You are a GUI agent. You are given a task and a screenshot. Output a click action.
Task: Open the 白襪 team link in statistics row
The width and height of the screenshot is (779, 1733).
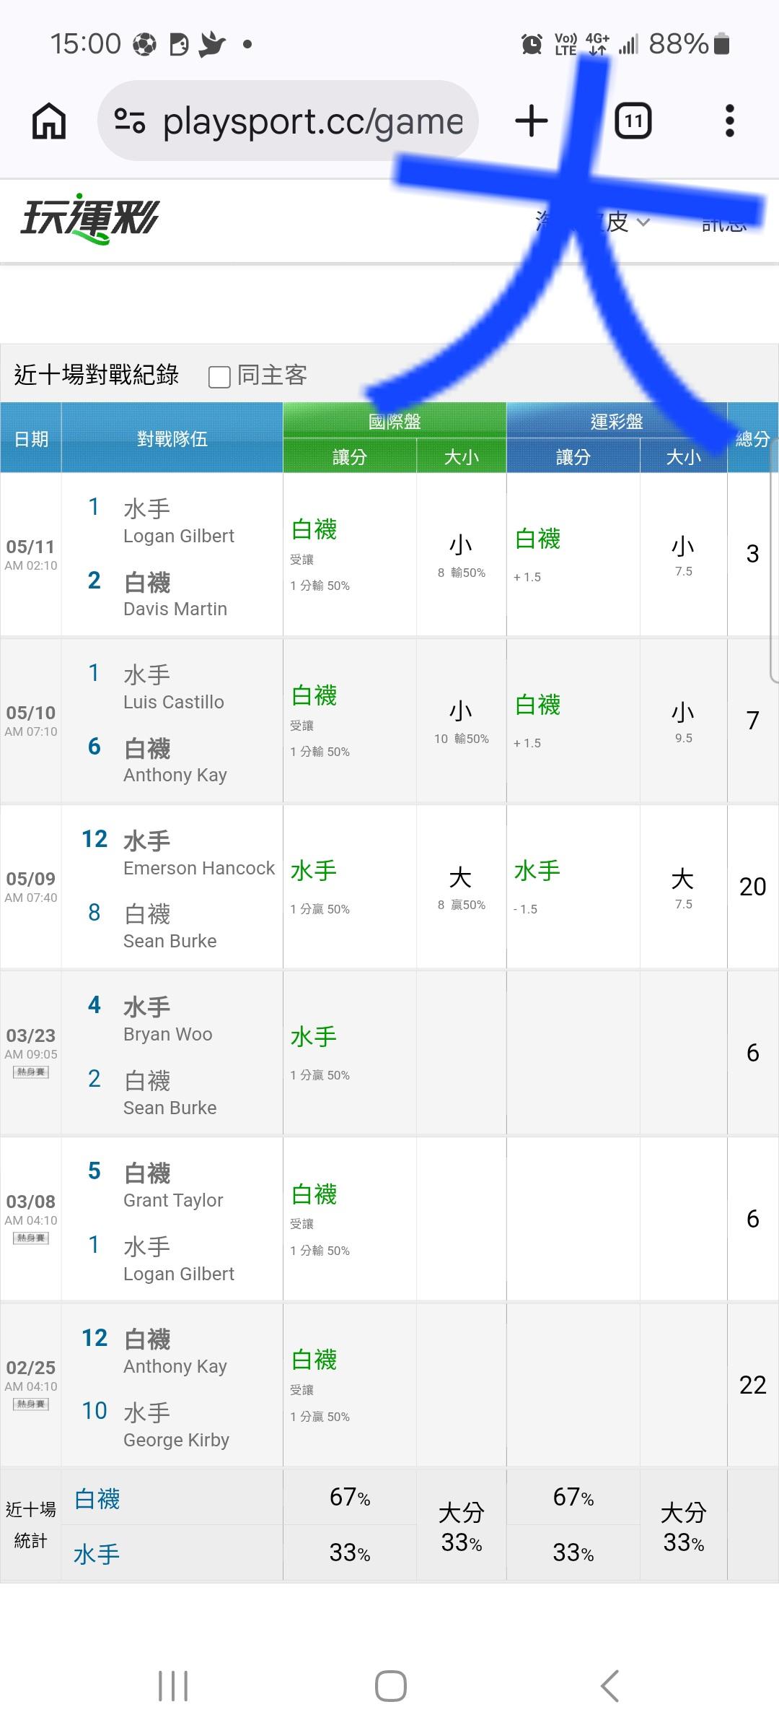[97, 1500]
